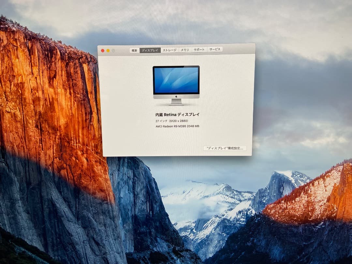
Task: Click the blue screen of the iMac graphic
Action: coord(176,80)
